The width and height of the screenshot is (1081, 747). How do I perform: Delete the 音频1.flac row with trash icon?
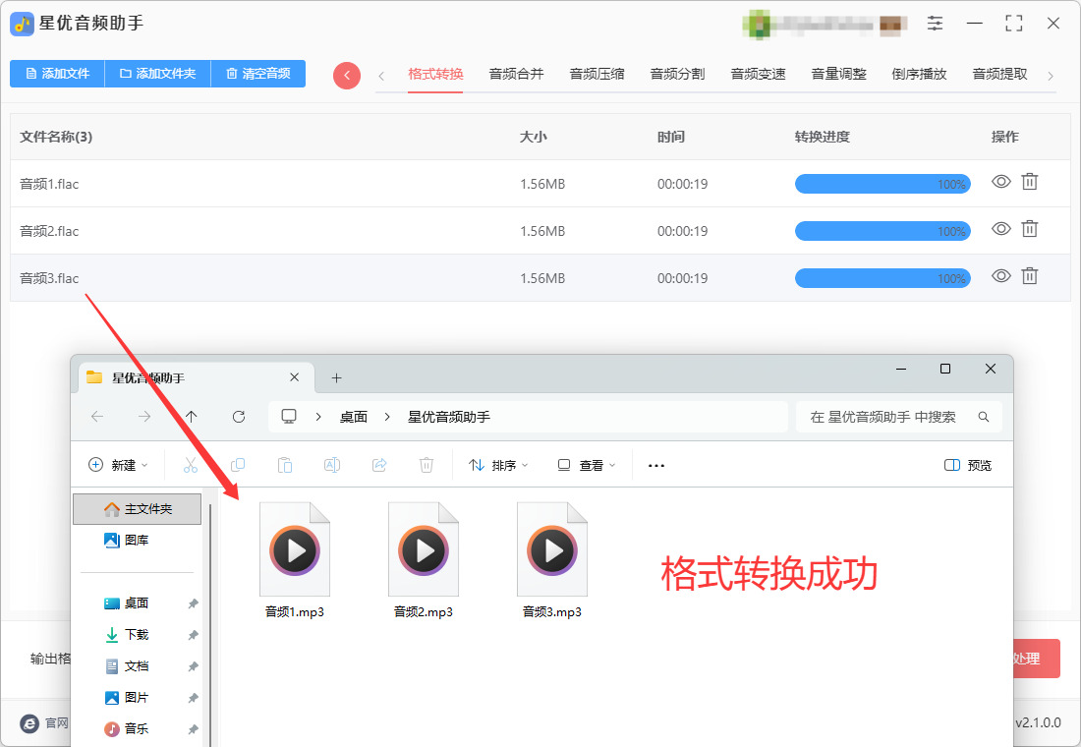click(x=1029, y=182)
